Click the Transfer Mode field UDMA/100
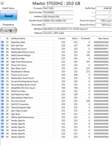The image size is (112, 146). [58, 21]
